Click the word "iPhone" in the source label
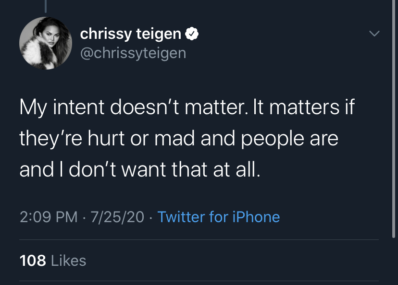This screenshot has width=398, height=285. (x=256, y=217)
